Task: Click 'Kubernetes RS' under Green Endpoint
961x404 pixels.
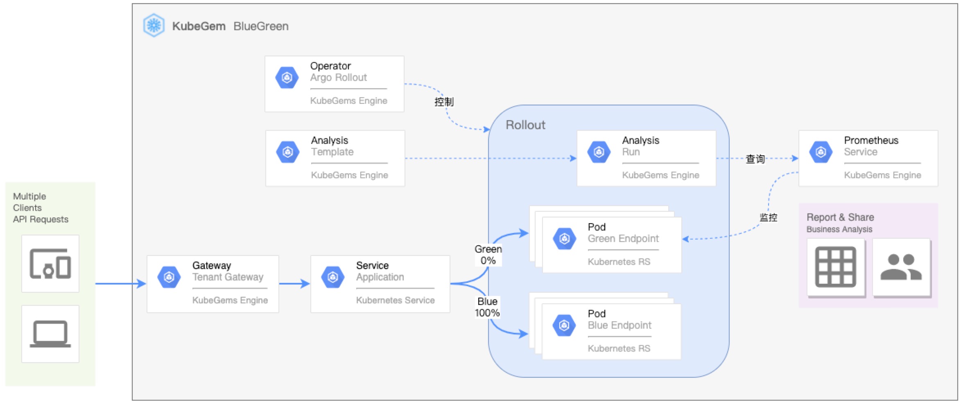Action: [619, 262]
